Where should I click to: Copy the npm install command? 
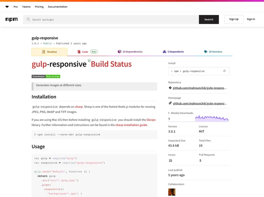click(x=224, y=71)
